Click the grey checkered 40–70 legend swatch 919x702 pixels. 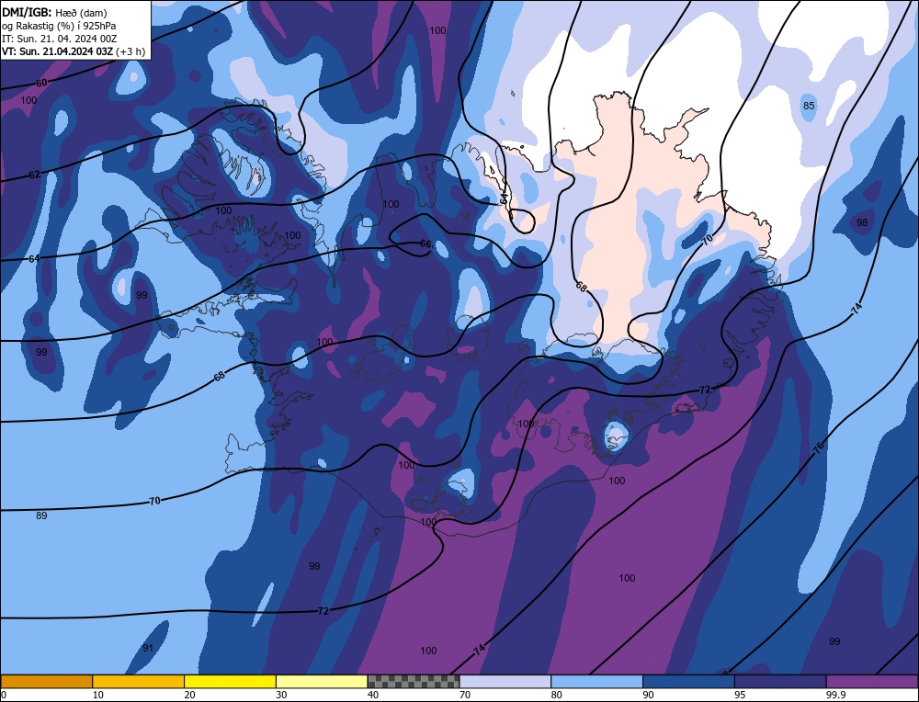[x=414, y=681]
